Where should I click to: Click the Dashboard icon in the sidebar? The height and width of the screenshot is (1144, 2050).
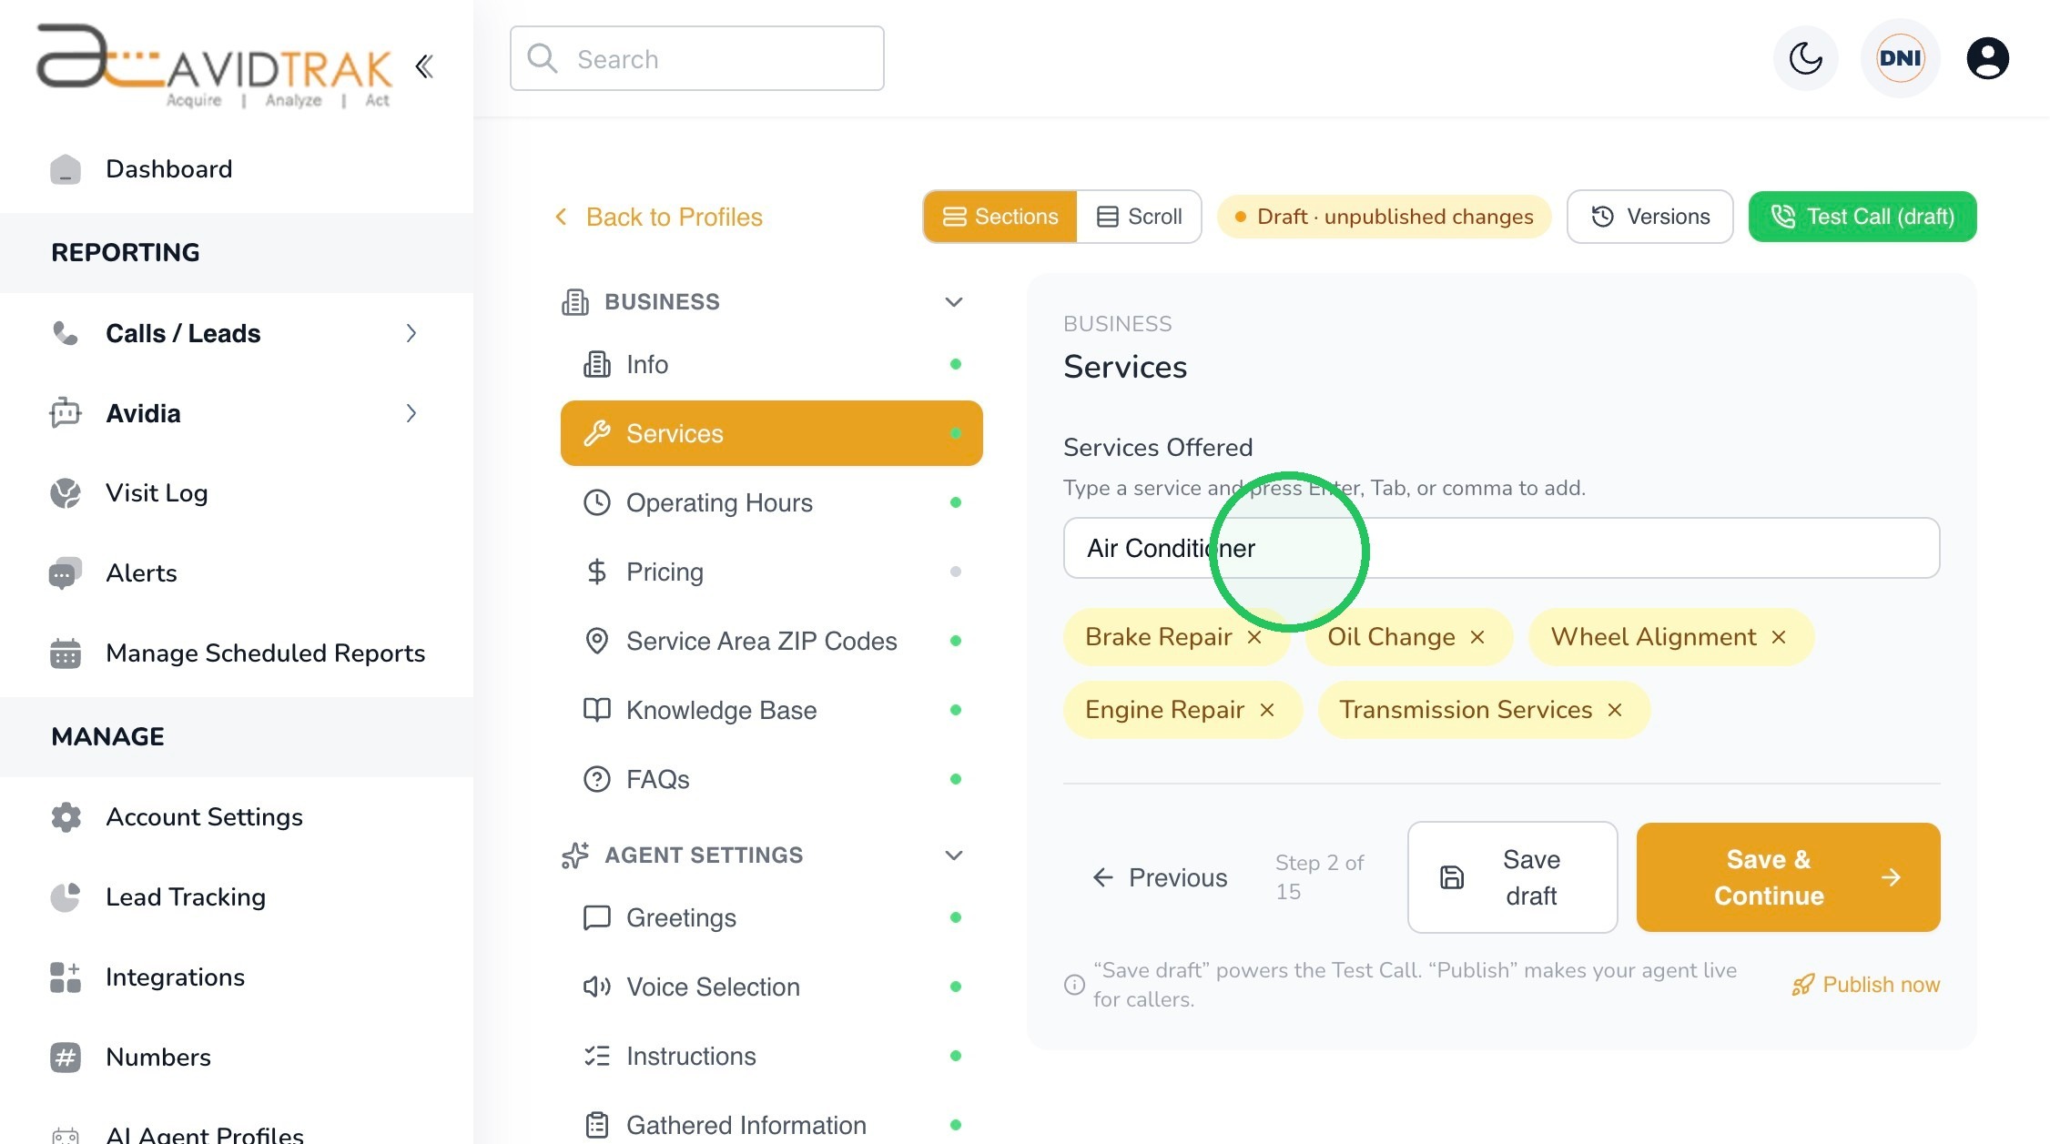coord(66,169)
